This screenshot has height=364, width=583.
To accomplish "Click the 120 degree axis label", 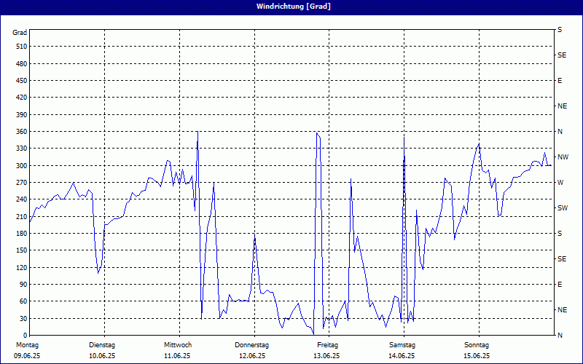I will (x=22, y=267).
